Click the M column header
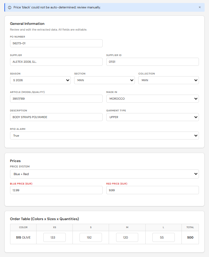This screenshot has width=209, height=257. (x=127, y=227)
